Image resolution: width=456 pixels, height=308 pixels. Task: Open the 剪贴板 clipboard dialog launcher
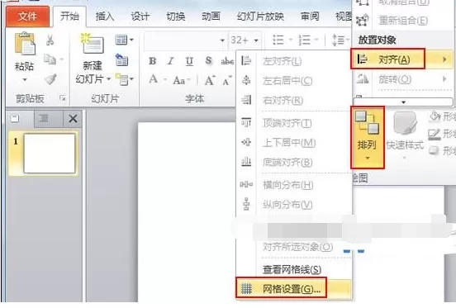62,98
